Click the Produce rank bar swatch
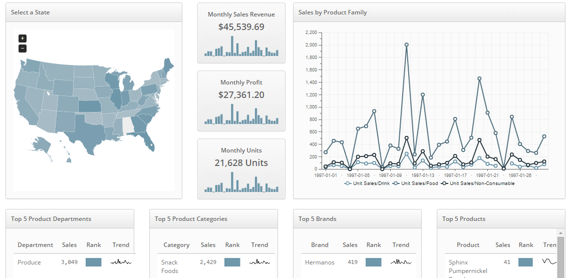The image size is (569, 278). pyautogui.click(x=93, y=262)
